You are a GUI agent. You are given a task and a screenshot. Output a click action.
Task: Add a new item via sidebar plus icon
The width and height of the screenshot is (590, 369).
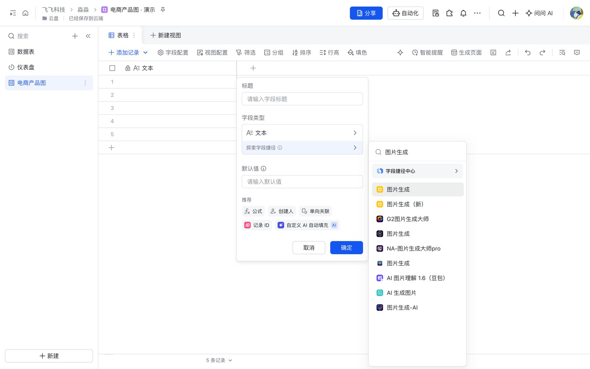[x=75, y=36]
